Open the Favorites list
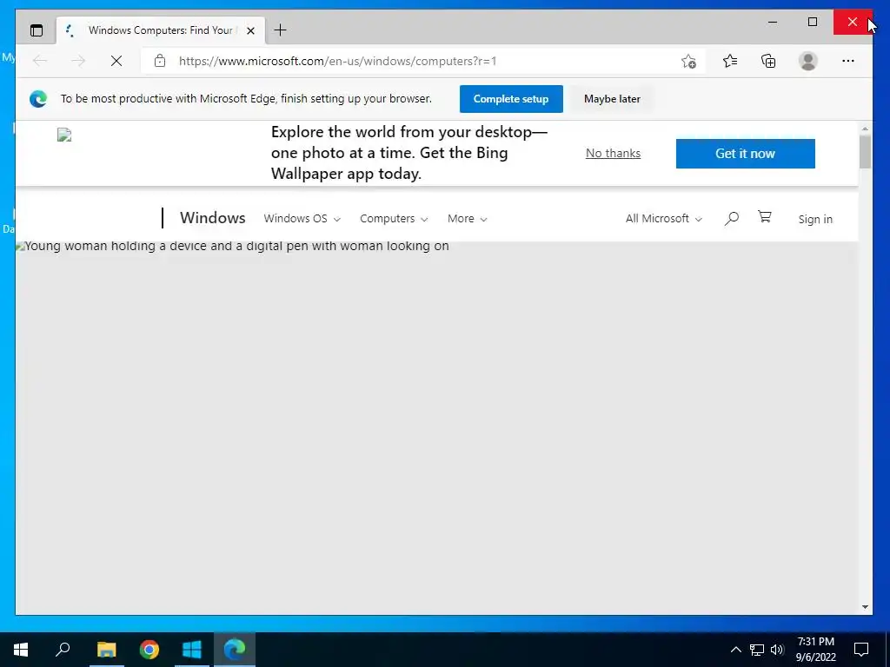890x667 pixels. [x=730, y=61]
